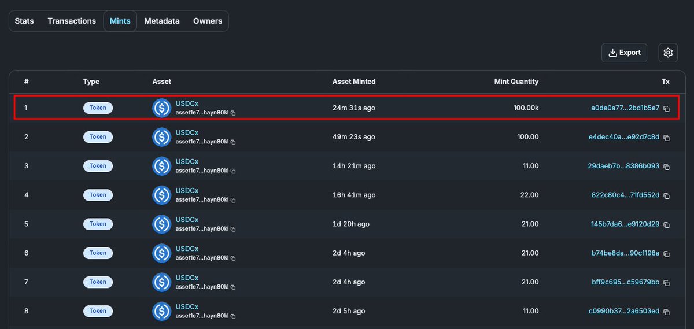The width and height of the screenshot is (694, 329).
Task: Copy tx hash a0de0a77...2bd1b5e7
Action: click(x=666, y=109)
